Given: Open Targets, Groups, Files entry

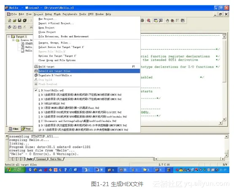Looking at the screenshot, I should pos(87,43).
